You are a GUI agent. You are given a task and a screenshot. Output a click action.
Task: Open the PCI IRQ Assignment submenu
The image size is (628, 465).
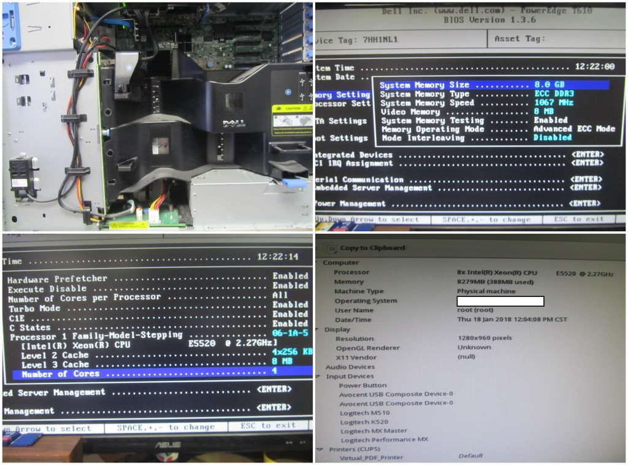point(460,163)
